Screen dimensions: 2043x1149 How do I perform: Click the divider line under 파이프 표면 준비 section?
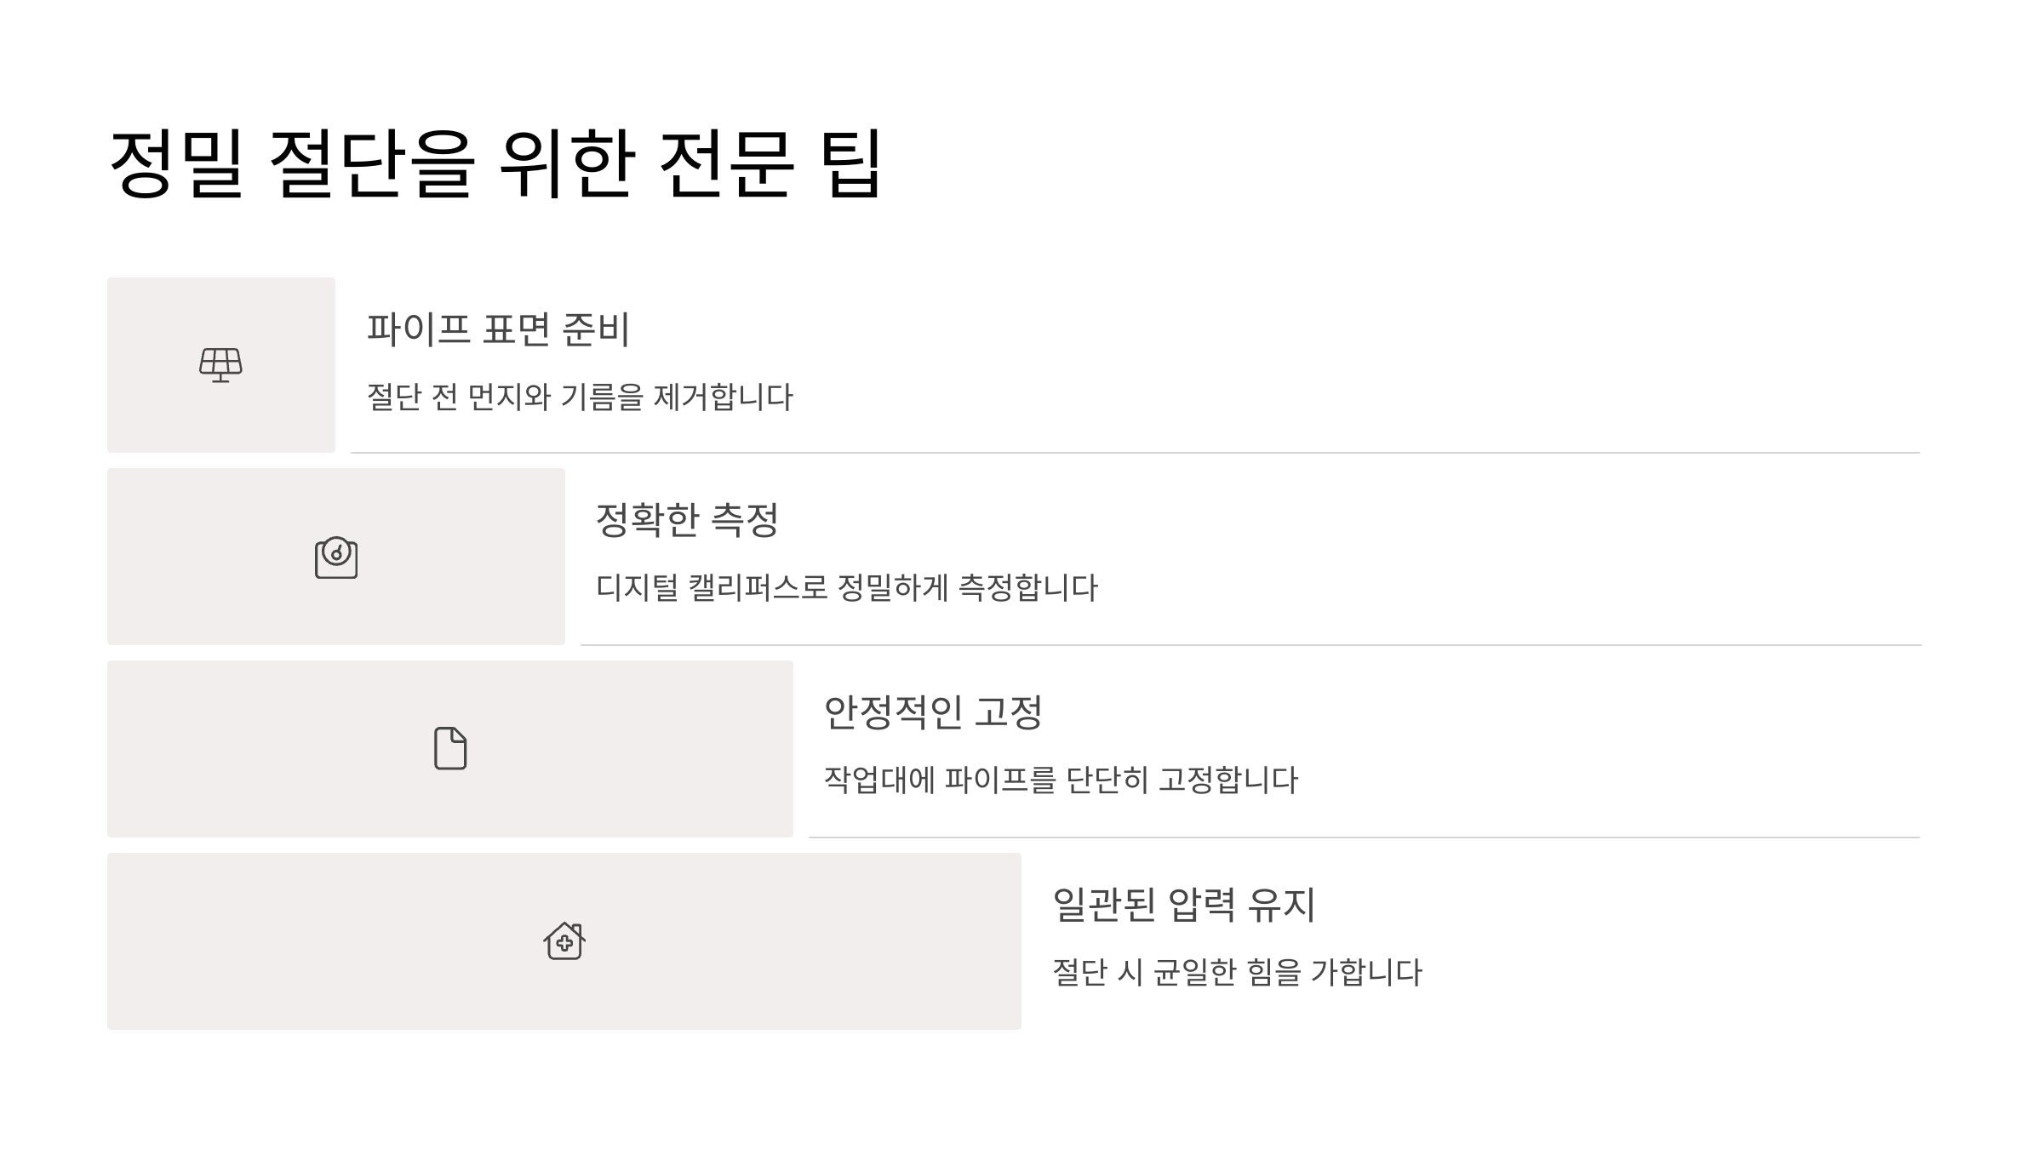1136,453
